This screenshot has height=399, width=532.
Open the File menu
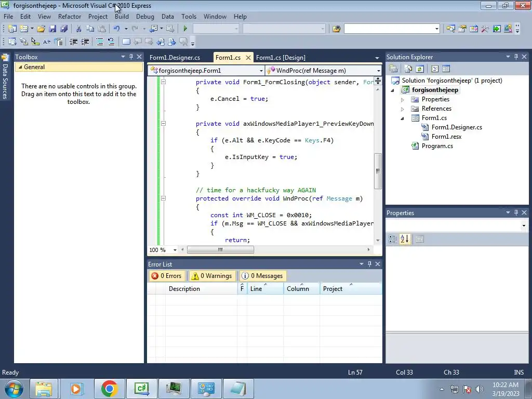pyautogui.click(x=8, y=17)
